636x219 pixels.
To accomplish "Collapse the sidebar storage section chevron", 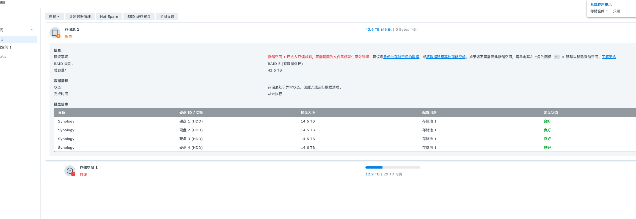I will click(32, 30).
